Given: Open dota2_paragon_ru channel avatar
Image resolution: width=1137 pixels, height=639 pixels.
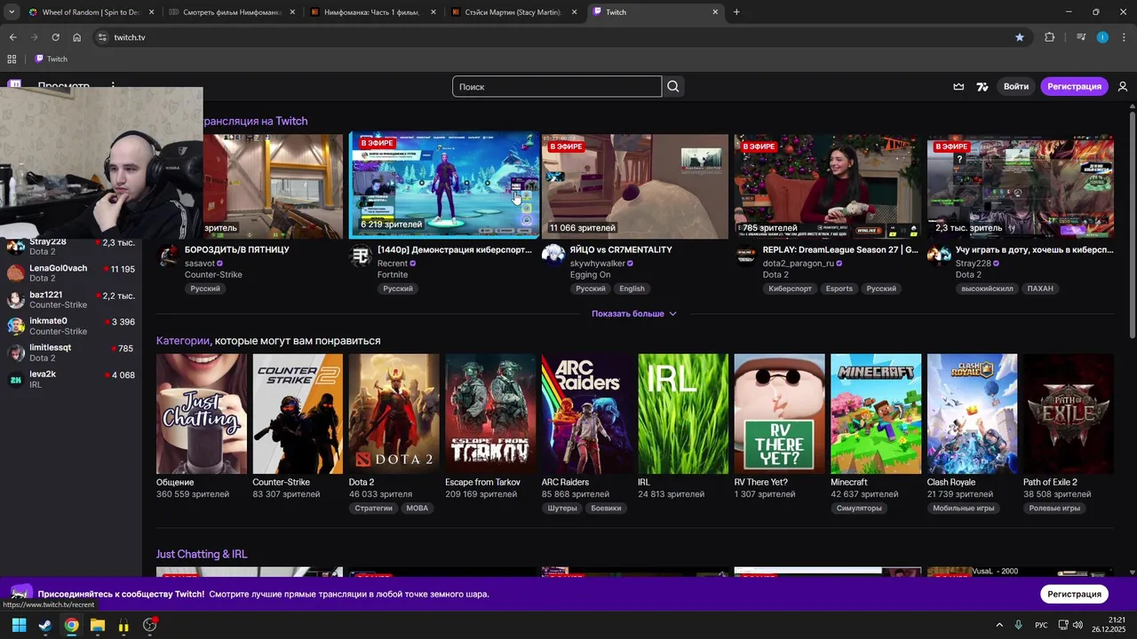Looking at the screenshot, I should point(746,256).
